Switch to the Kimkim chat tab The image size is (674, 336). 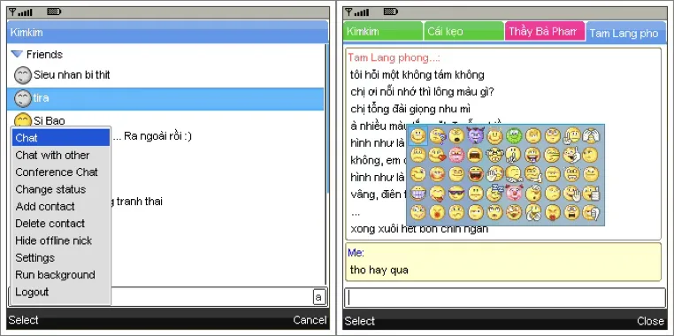[383, 31]
